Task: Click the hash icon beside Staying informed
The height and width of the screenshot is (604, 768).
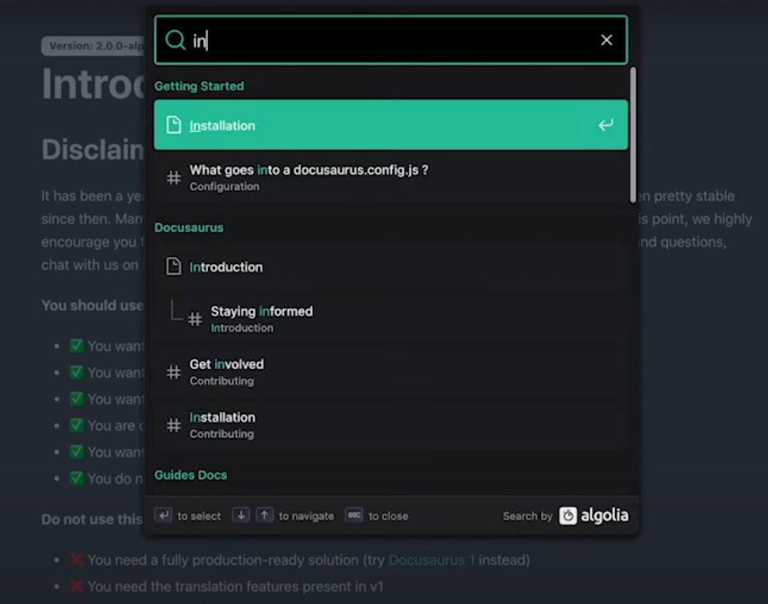Action: (195, 319)
